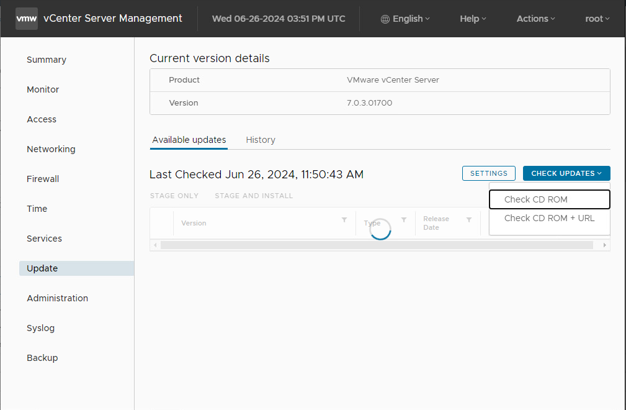Click the Product row label
Image resolution: width=626 pixels, height=410 pixels.
(184, 80)
